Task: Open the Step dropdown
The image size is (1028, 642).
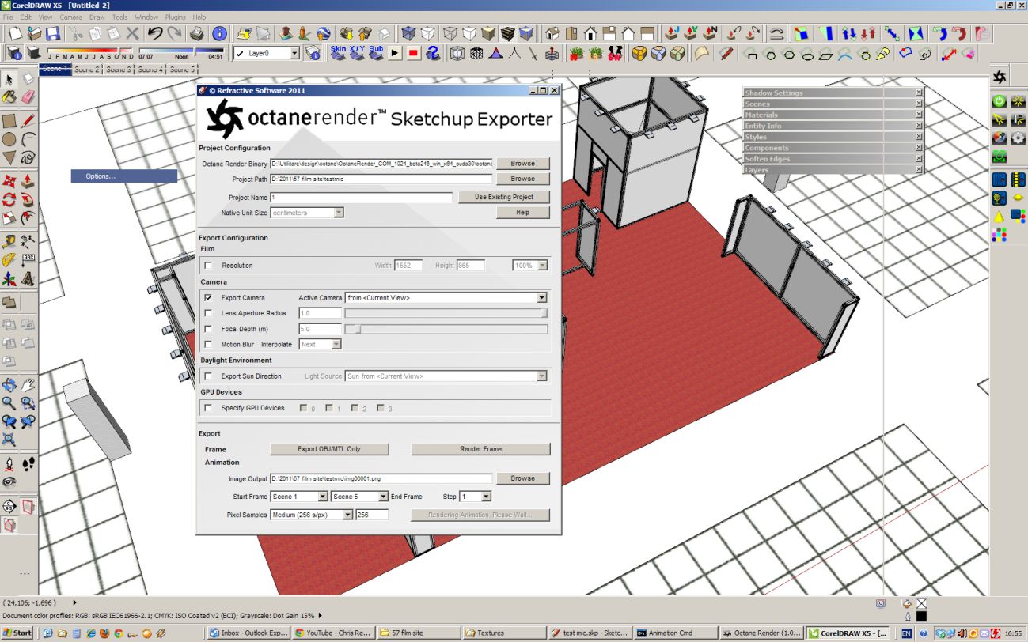Action: 486,497
